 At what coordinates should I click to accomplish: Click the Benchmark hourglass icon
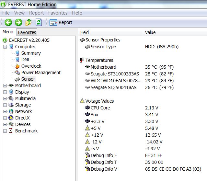[x=11, y=130]
